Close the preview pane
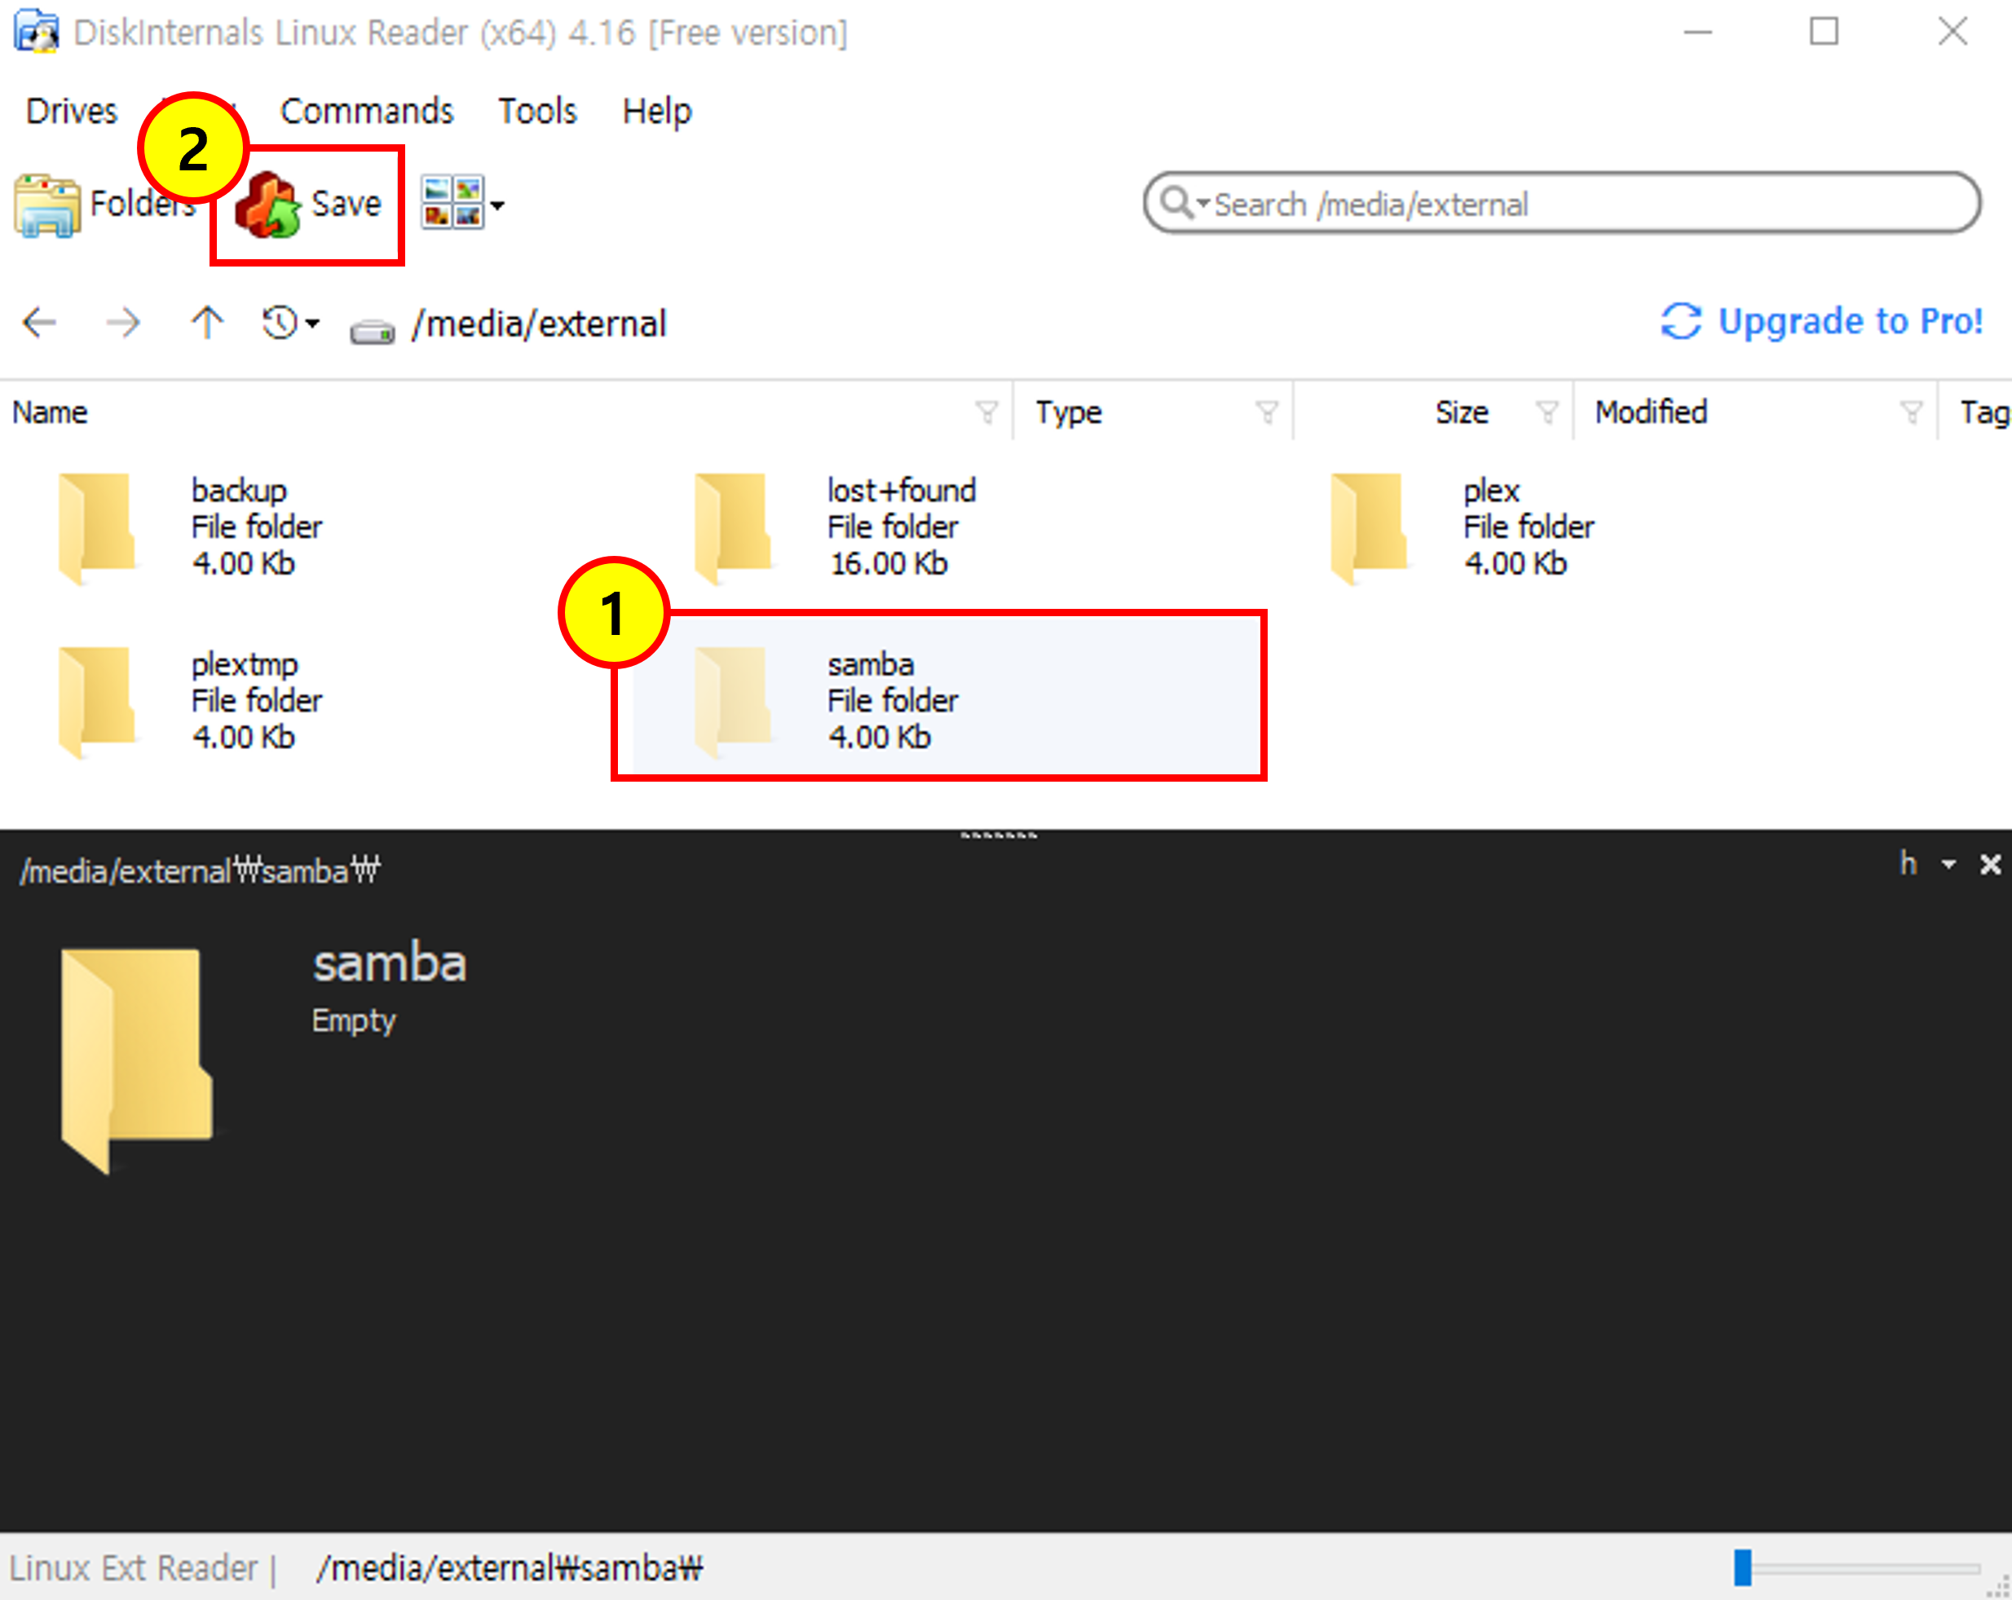This screenshot has width=2012, height=1600. [x=1990, y=865]
